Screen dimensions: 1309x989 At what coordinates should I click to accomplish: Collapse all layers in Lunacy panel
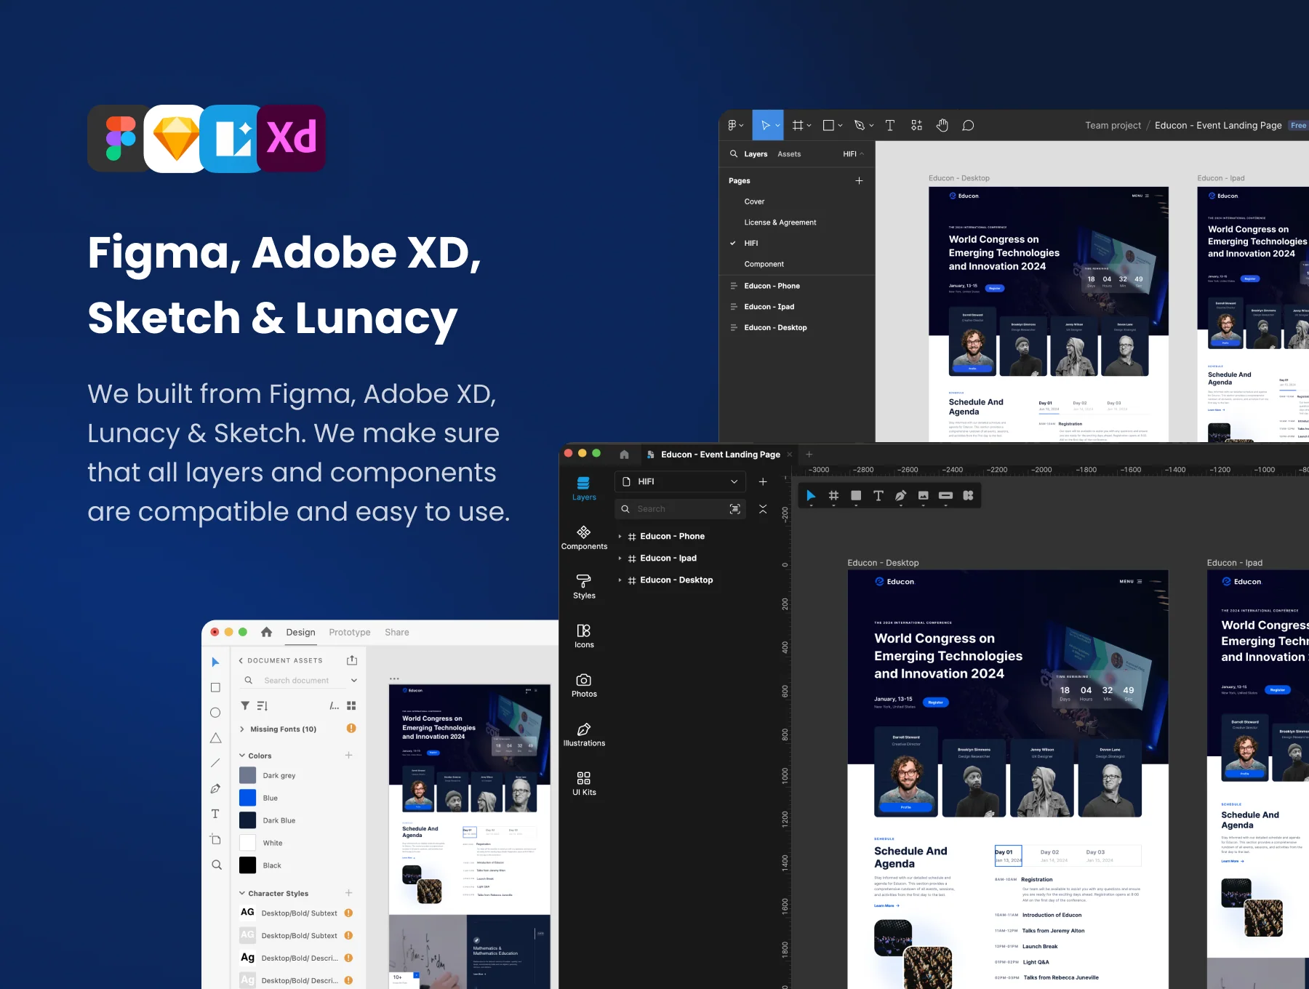(763, 509)
